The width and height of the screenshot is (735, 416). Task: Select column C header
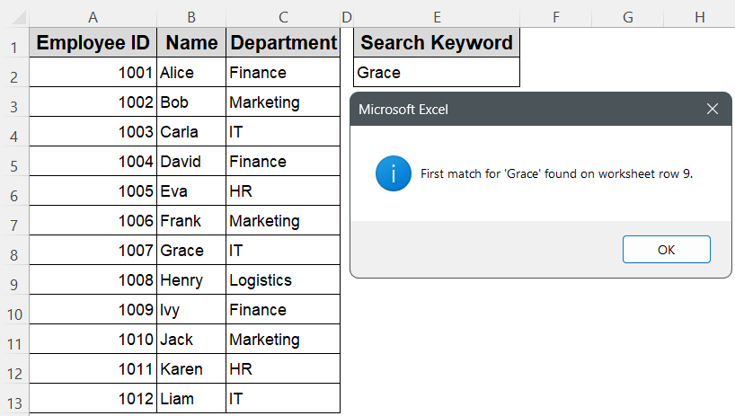tap(283, 15)
